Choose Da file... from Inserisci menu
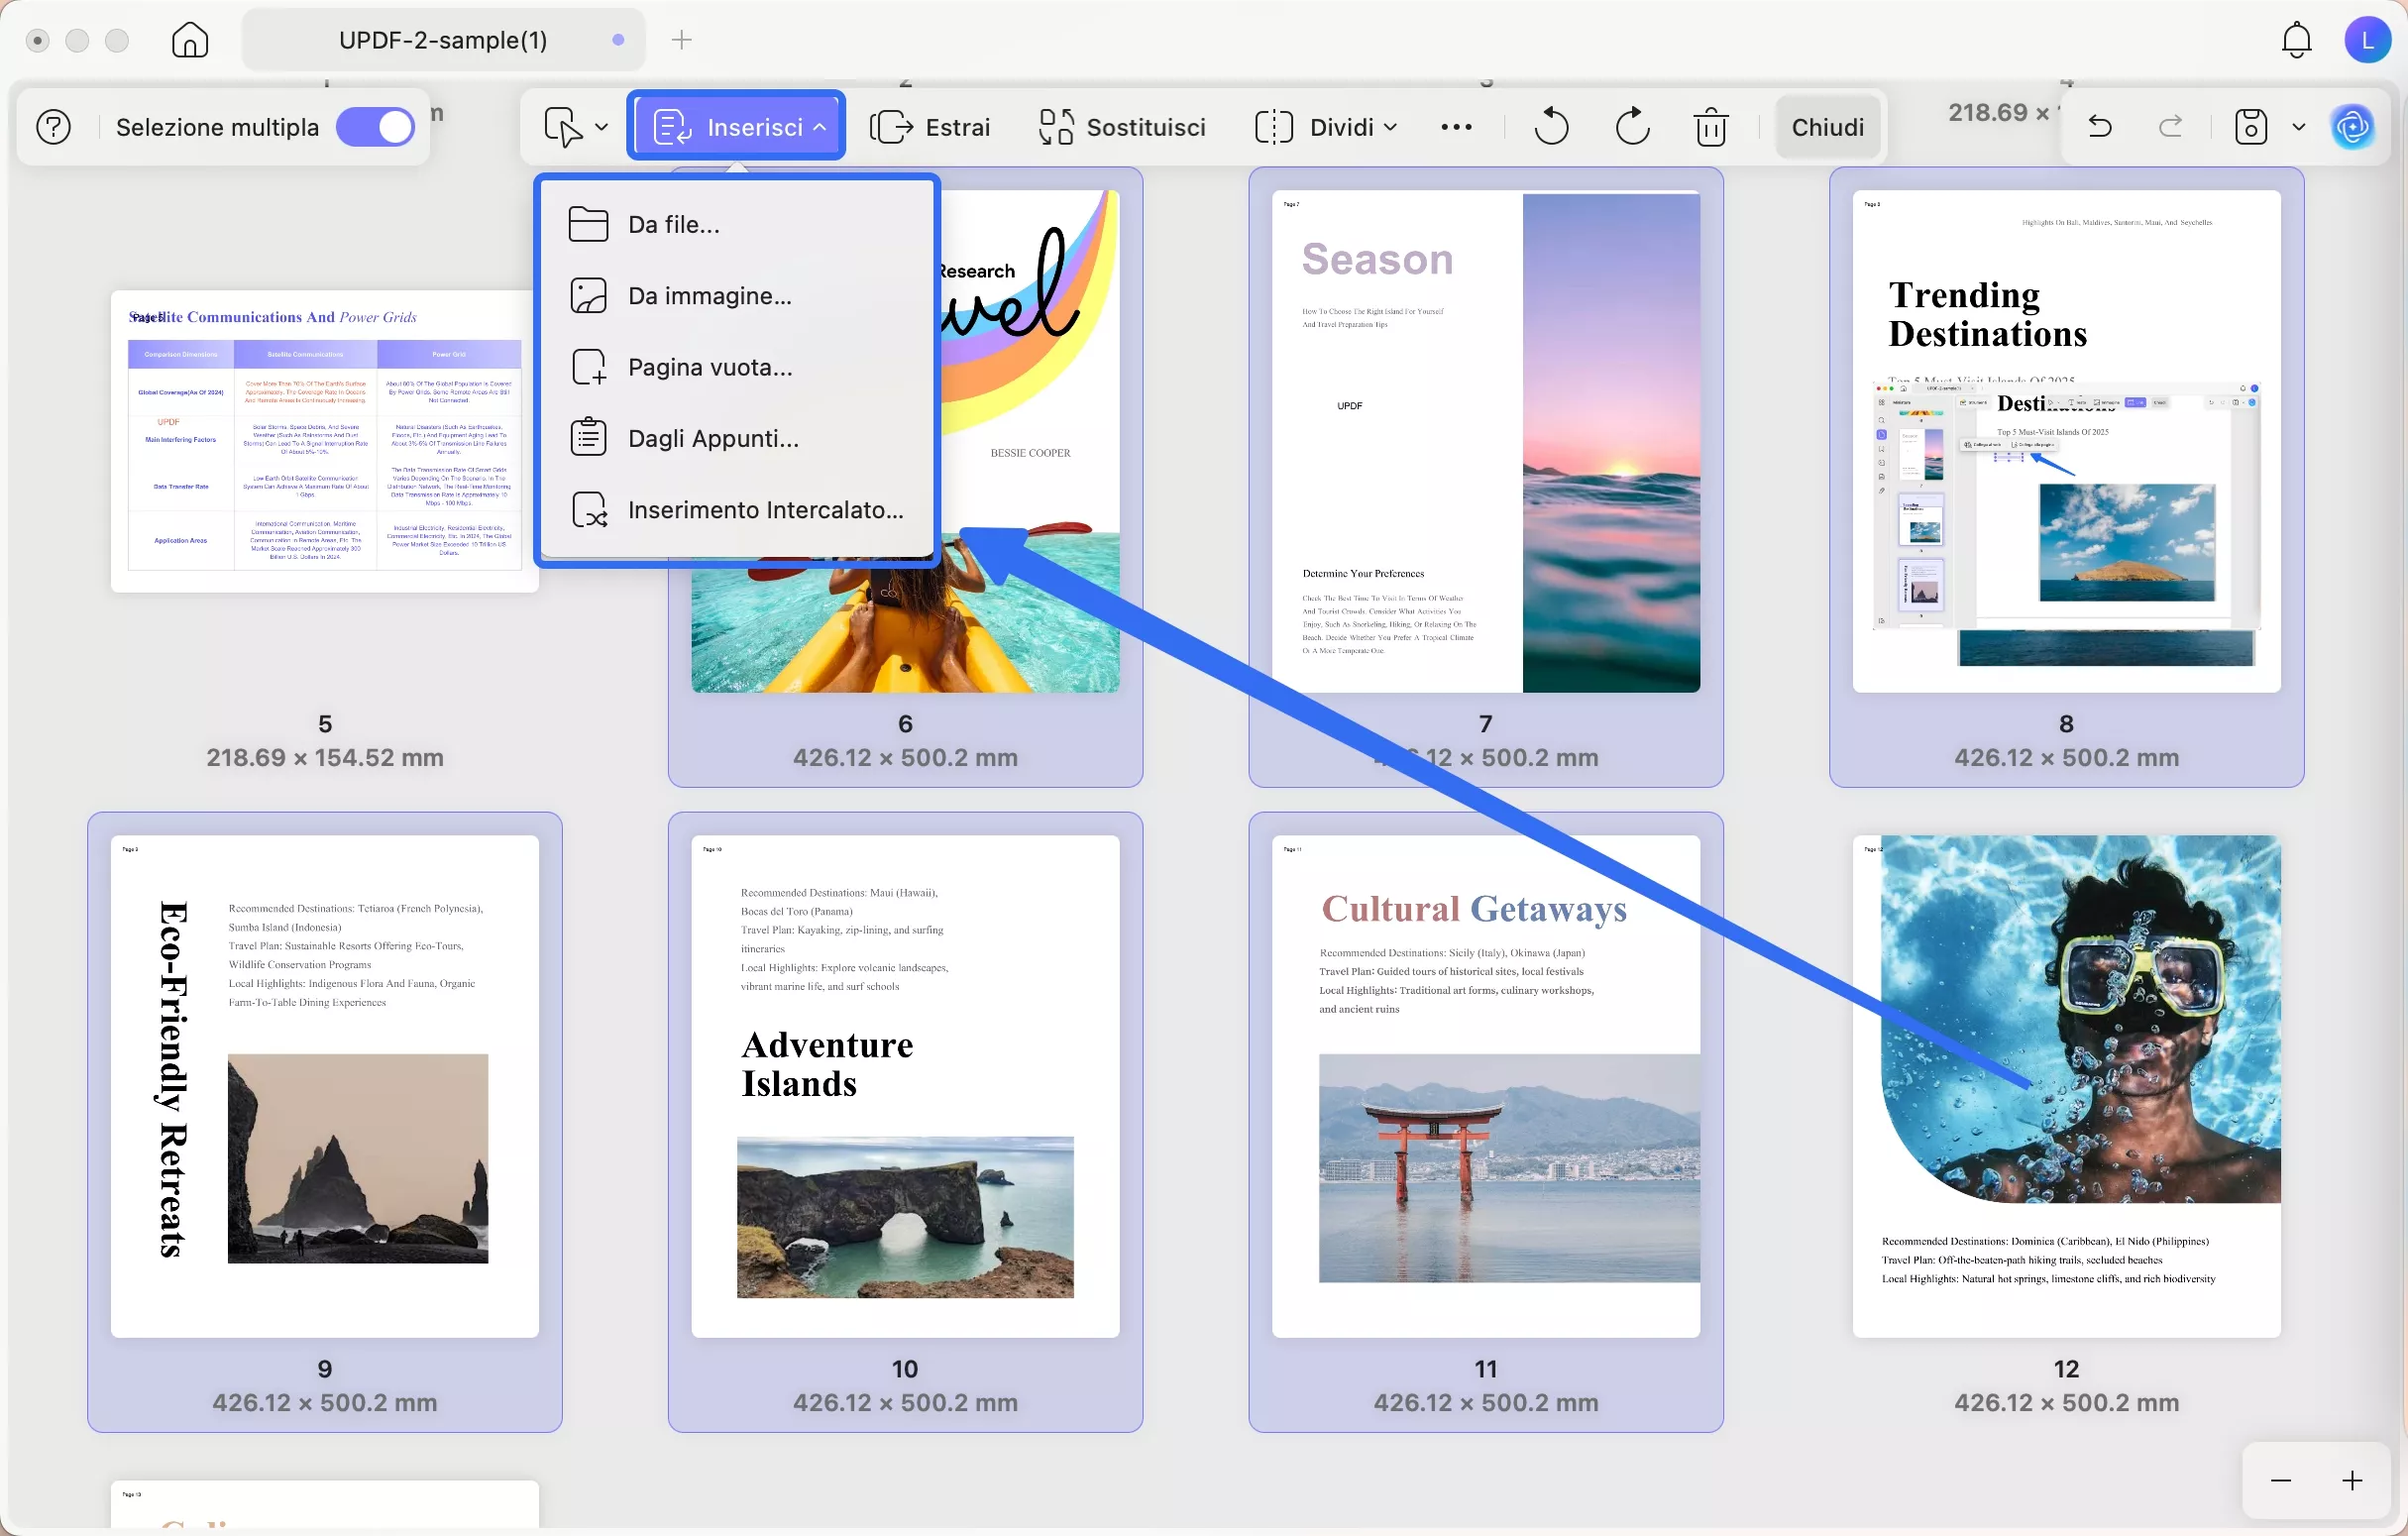 pos(673,225)
